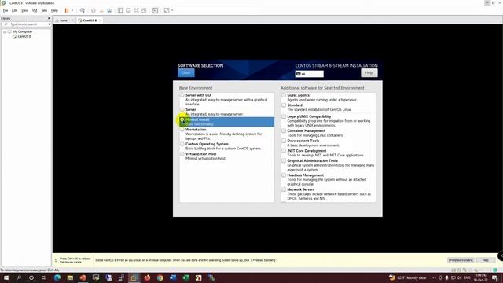This screenshot has height=283, width=503.
Task: Show hidden system tray icons chevron
Action: (434, 277)
